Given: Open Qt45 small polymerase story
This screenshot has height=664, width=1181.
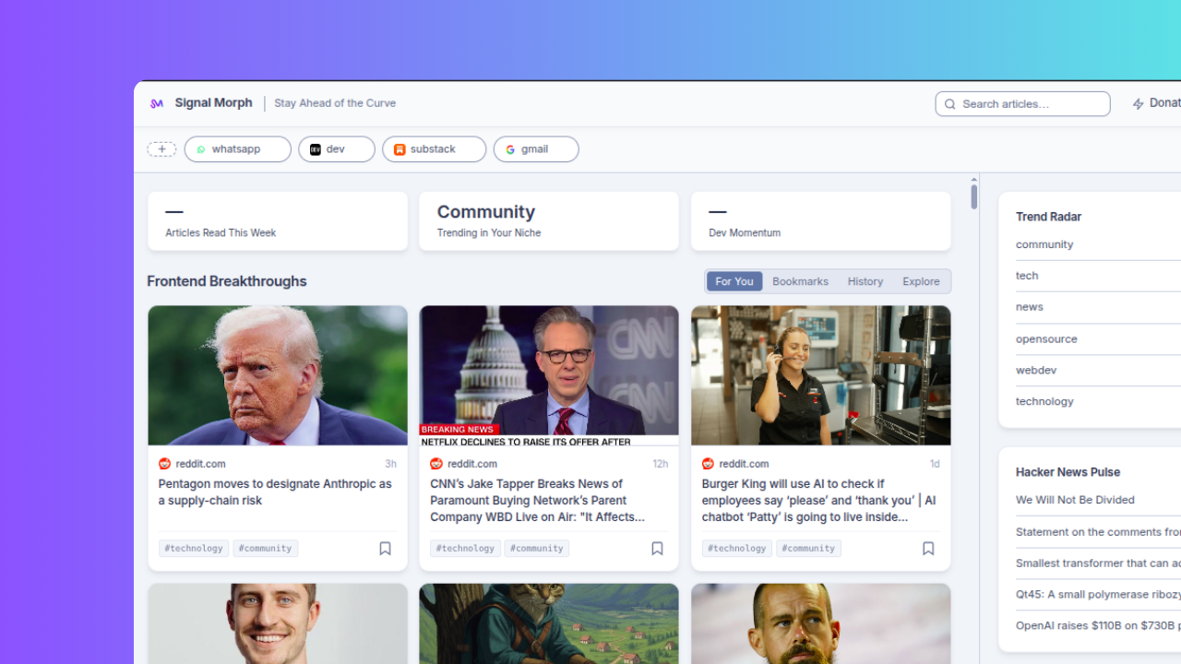Looking at the screenshot, I should 1098,595.
